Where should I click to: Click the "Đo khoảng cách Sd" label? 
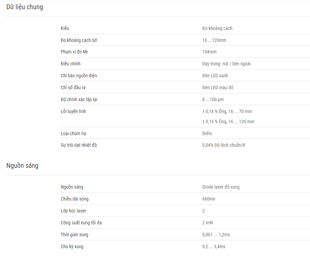[x=79, y=40]
